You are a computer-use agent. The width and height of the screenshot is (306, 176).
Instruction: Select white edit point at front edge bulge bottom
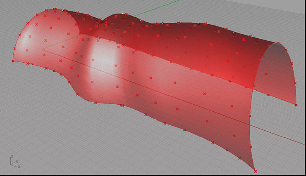tap(88, 101)
